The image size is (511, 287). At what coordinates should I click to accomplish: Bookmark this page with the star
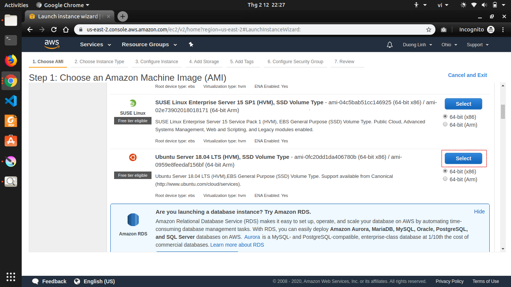[x=429, y=30]
